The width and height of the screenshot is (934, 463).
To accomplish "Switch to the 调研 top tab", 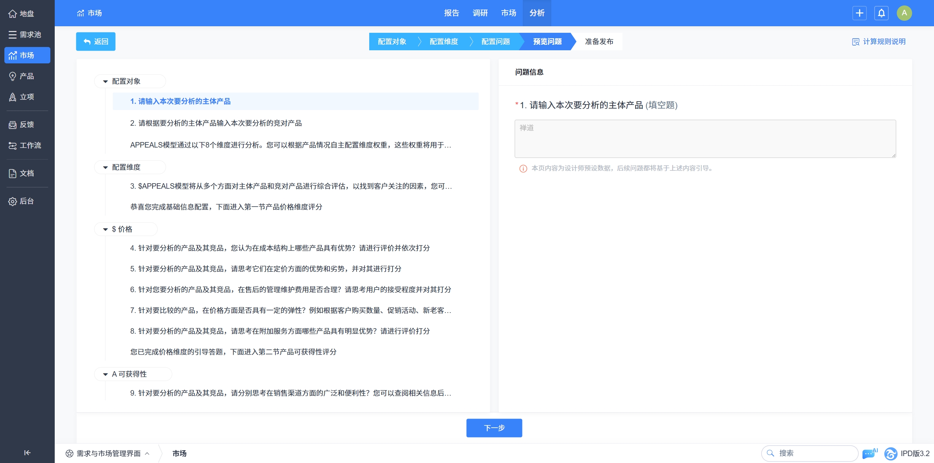I will point(480,13).
